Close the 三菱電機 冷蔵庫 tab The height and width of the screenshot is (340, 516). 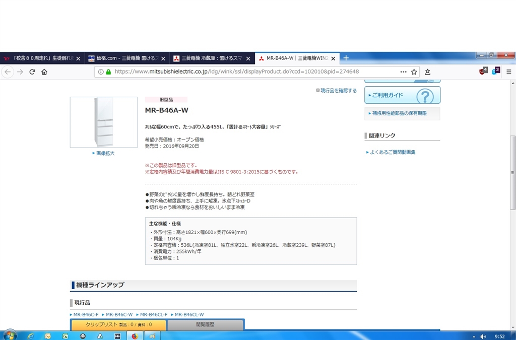(x=248, y=58)
